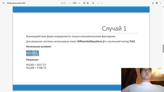The height and width of the screenshot is (92, 164).
Task: Click the fit to page icon
Action: click(84, 3)
